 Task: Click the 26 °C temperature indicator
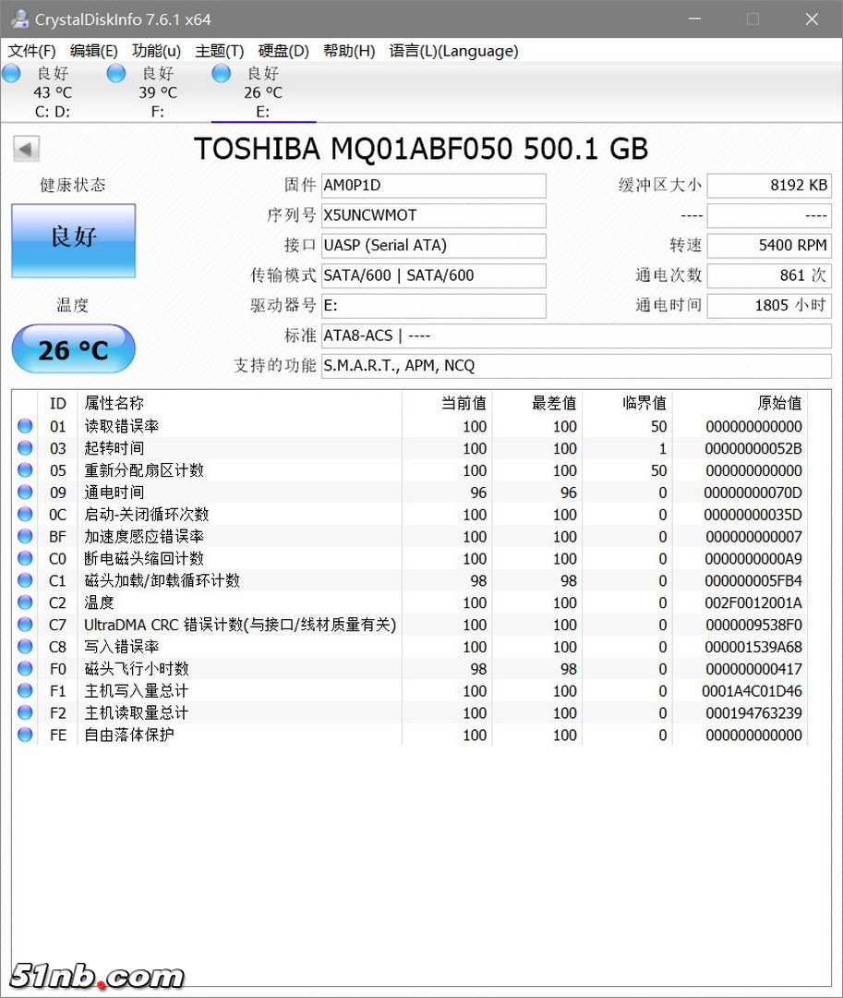[72, 349]
